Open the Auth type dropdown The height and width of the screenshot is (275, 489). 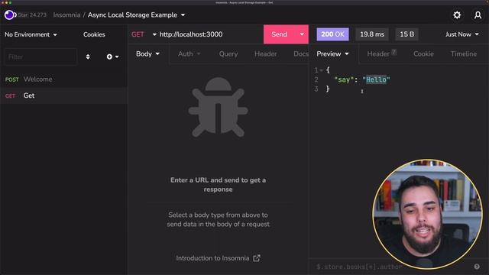(189, 54)
